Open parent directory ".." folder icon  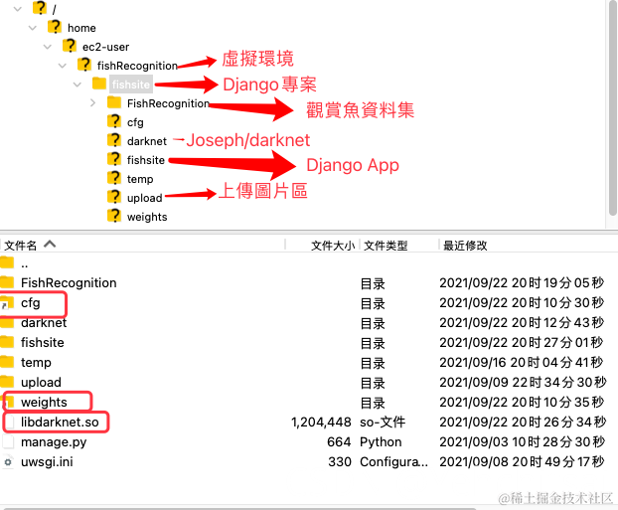(x=7, y=263)
